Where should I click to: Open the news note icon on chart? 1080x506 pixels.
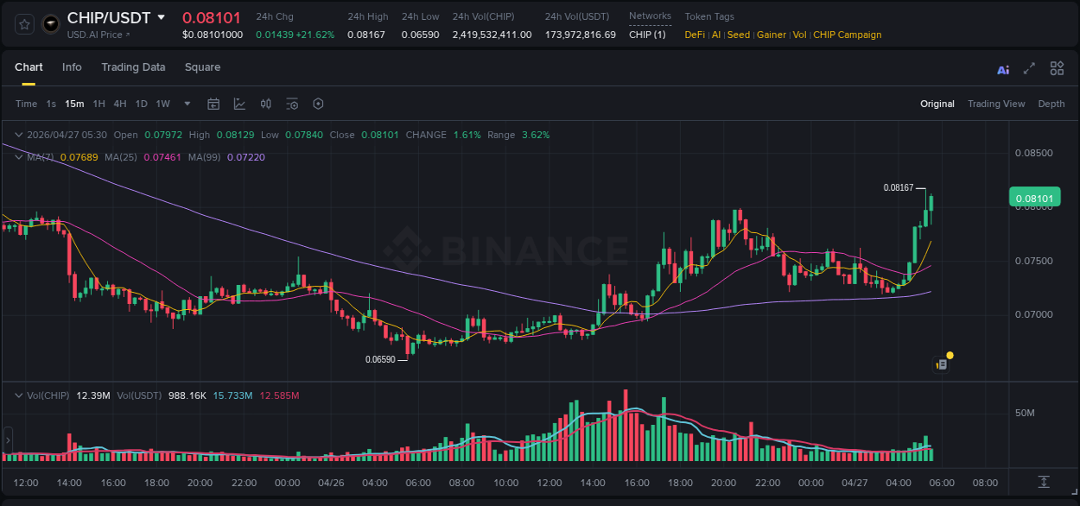(942, 364)
